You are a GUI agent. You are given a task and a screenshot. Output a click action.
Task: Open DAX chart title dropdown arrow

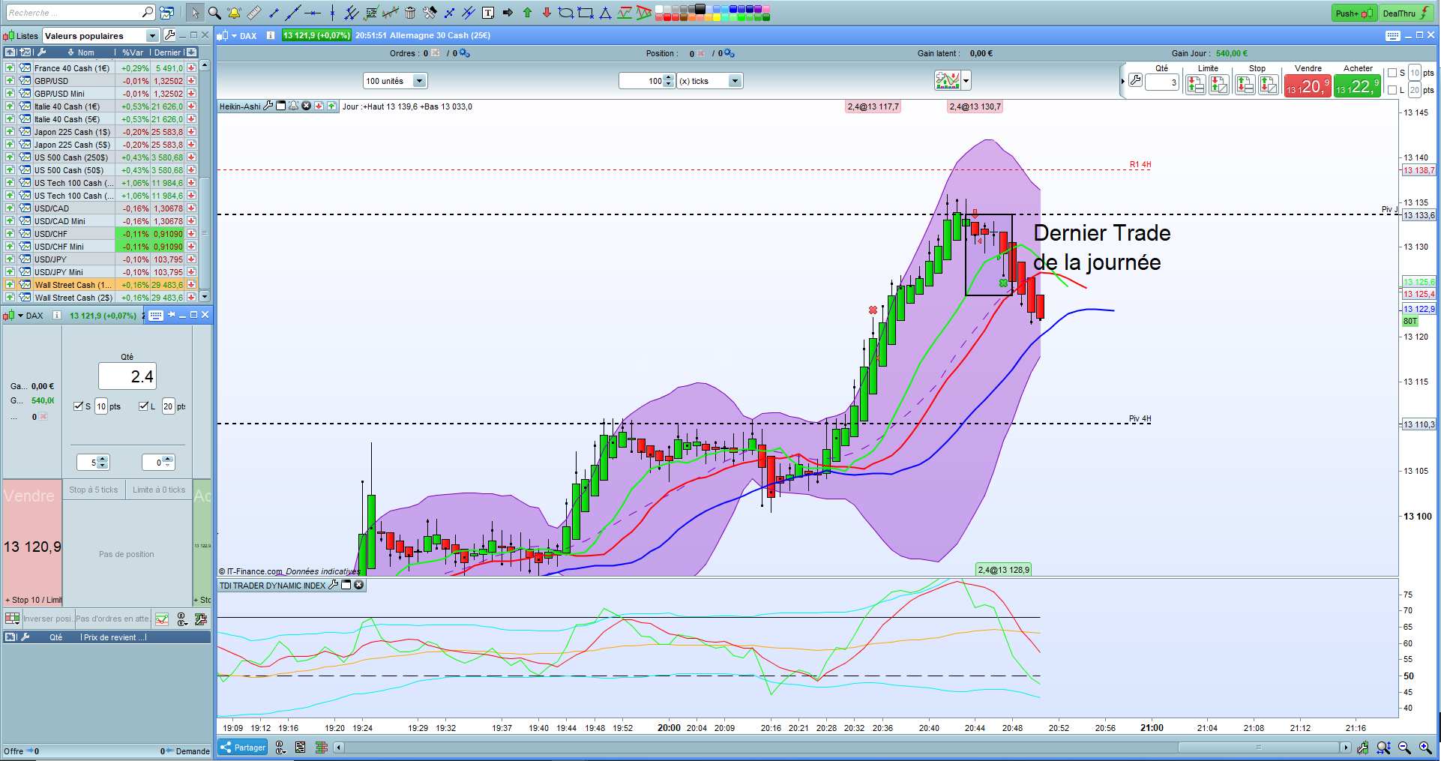[x=234, y=35]
